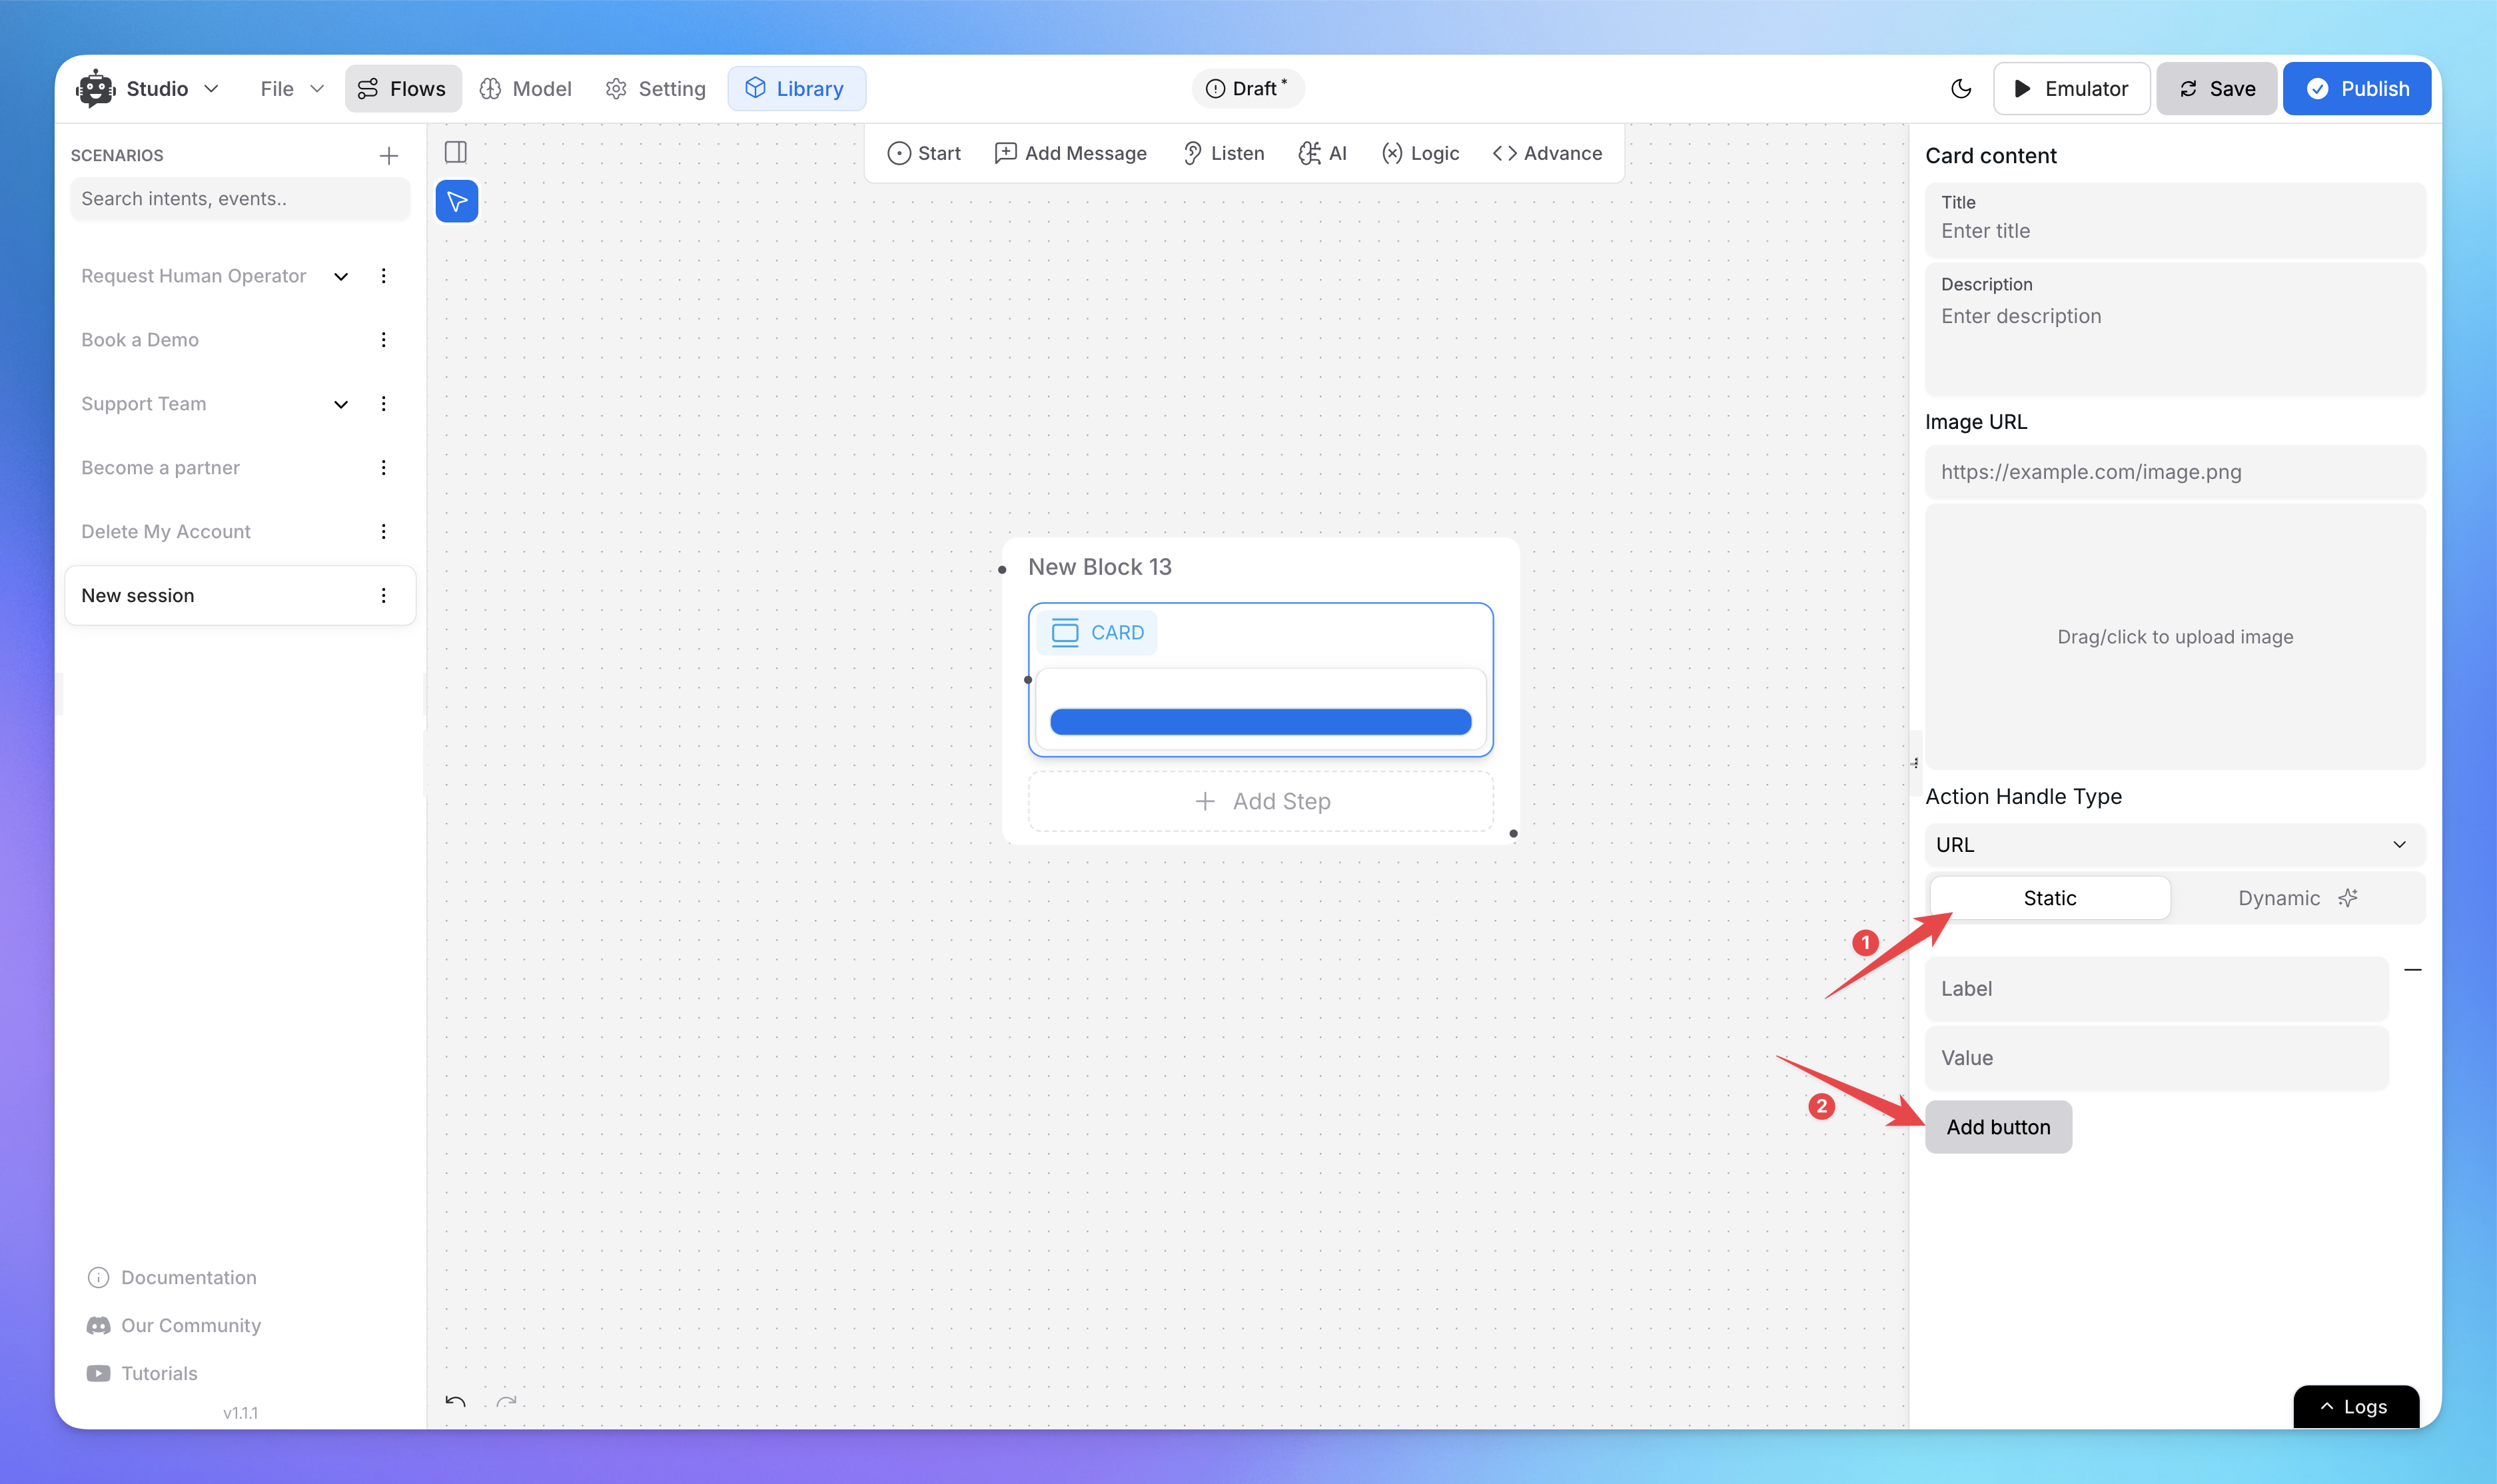Select the New Block 13 title

click(1099, 567)
